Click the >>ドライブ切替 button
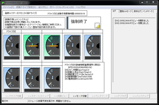 pos(12,96)
